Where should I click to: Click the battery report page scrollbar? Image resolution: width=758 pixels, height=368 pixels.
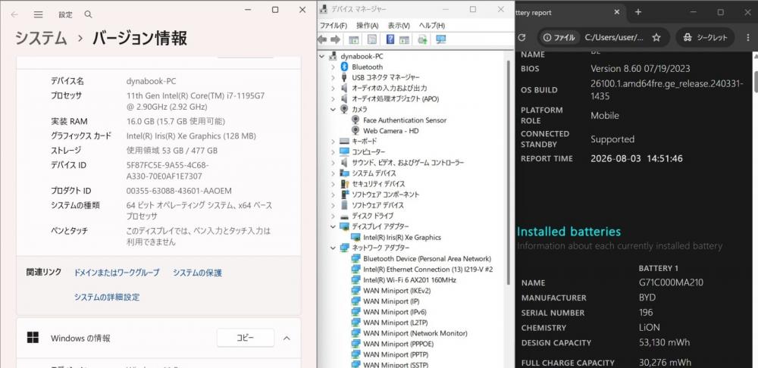tap(755, 81)
